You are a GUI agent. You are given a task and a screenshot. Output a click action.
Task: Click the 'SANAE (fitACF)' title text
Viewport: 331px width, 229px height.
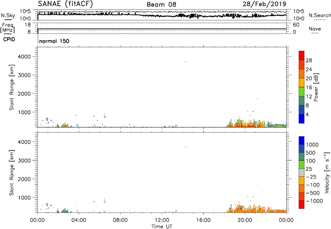click(x=65, y=4)
